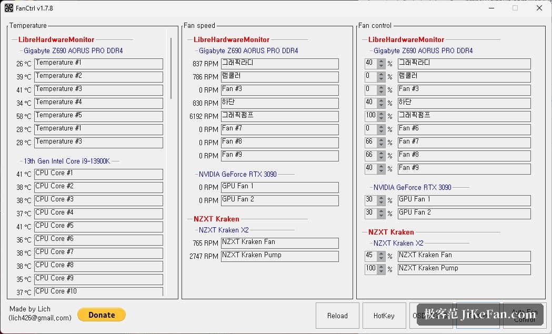Click the NVIDIA GeForce RTX 3090 heading in Fan speed

point(238,174)
